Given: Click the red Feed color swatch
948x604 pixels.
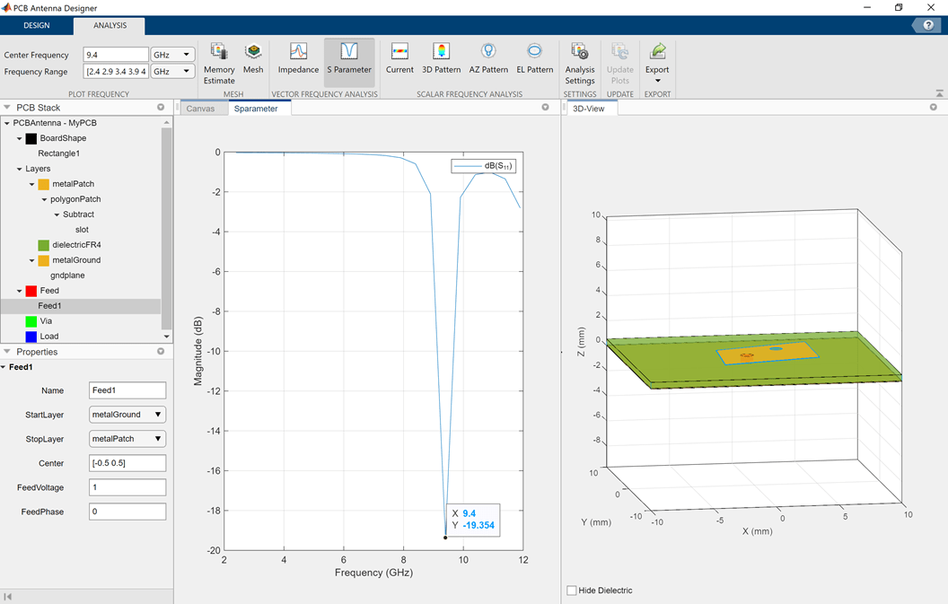Looking at the screenshot, I should (31, 291).
